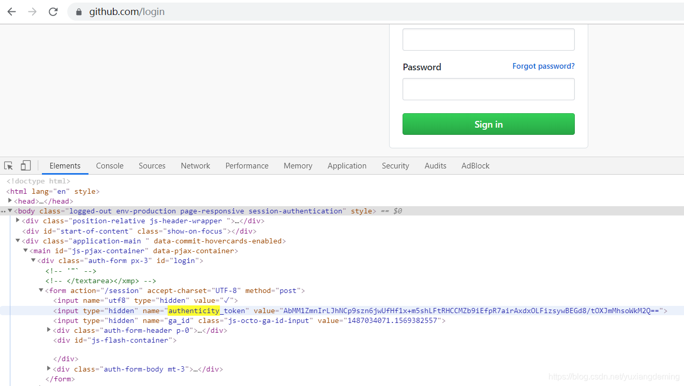Click the Password field label
684x386 pixels.
click(x=422, y=67)
